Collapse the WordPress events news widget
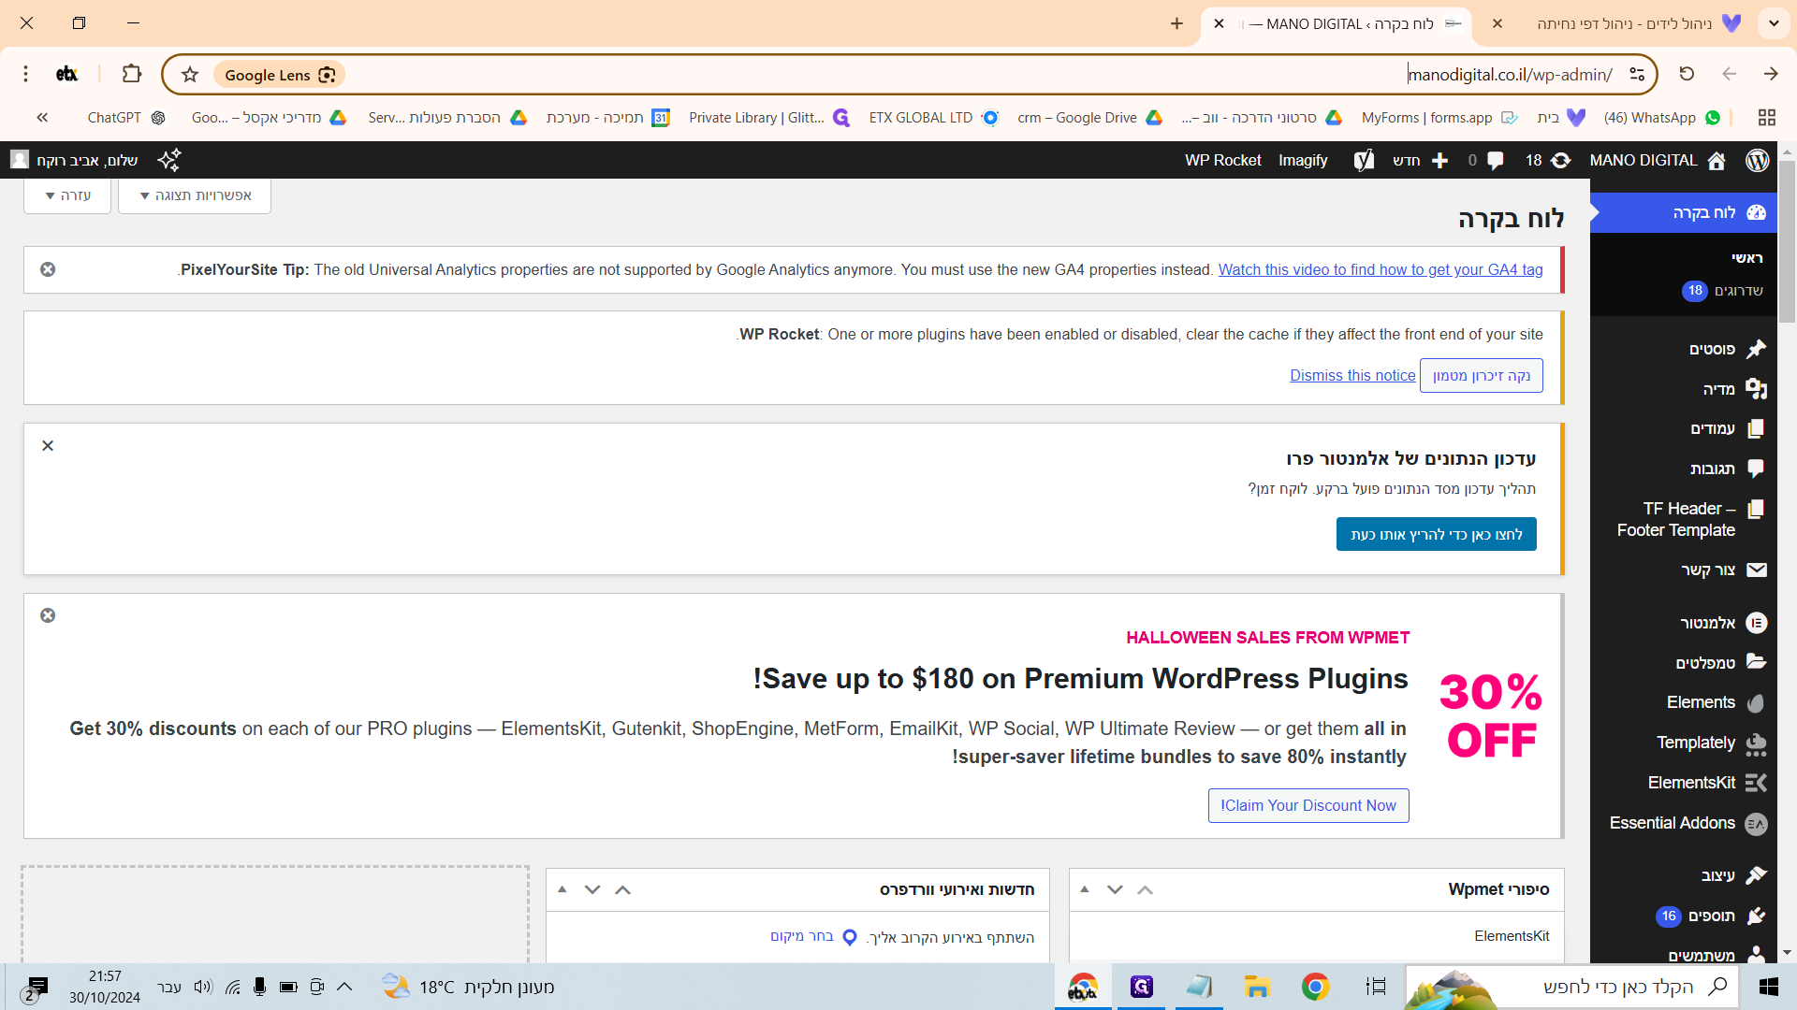 [x=562, y=889]
